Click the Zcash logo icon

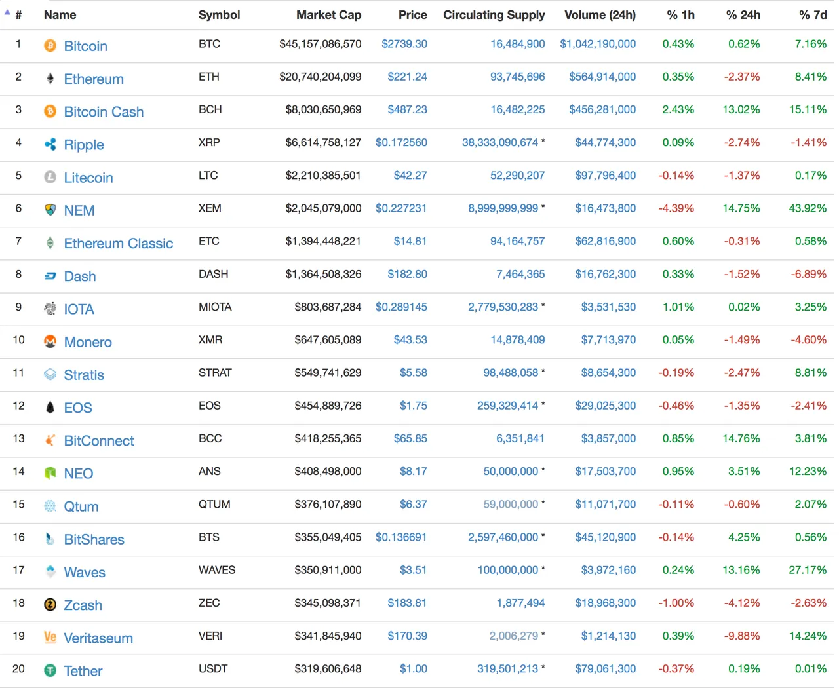pos(50,605)
